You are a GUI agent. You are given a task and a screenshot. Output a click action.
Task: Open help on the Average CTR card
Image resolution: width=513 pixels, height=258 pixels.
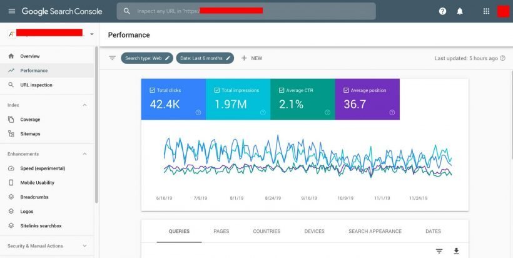pyautogui.click(x=327, y=112)
